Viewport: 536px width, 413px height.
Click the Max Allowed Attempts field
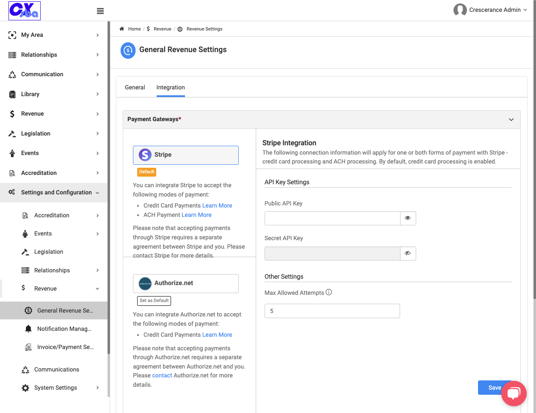(x=332, y=311)
